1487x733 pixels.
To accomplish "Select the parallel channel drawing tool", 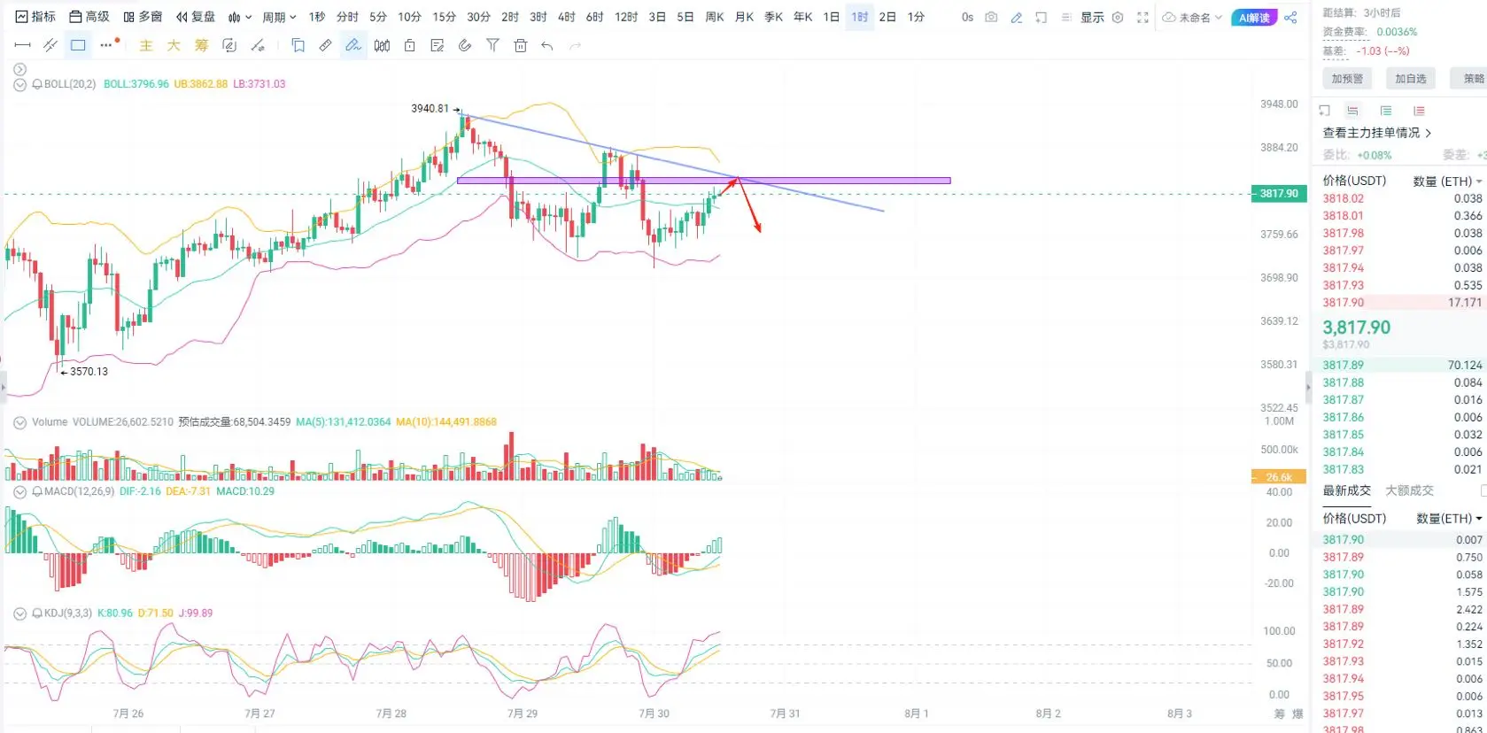I will tap(50, 45).
